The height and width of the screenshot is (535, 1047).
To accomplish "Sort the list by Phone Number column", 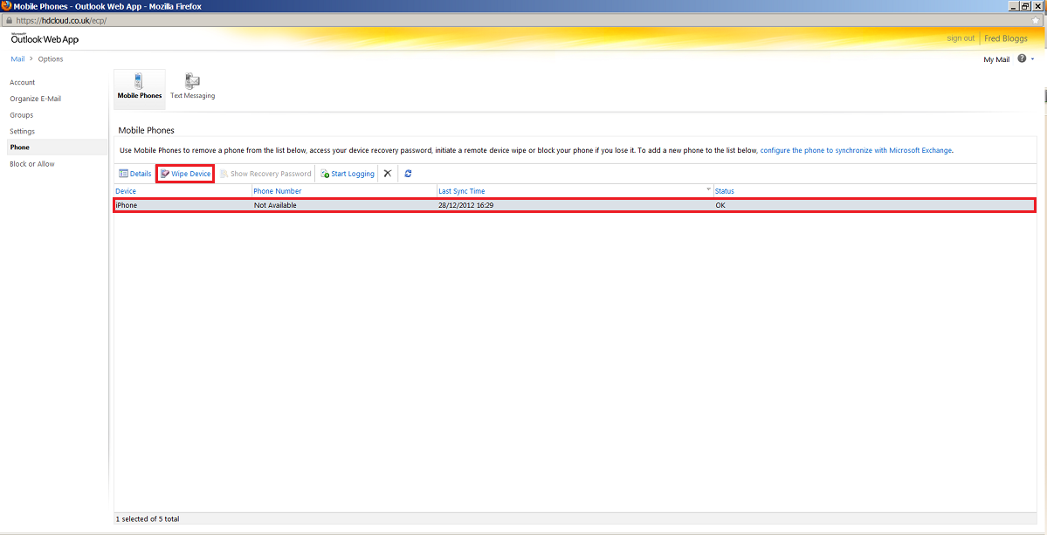I will 278,191.
